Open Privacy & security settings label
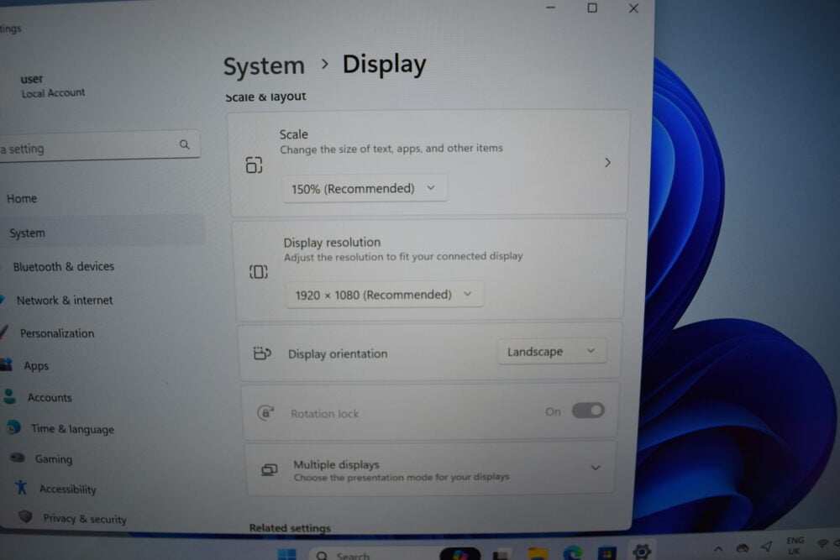Screen dimensions: 840x560 [85, 519]
